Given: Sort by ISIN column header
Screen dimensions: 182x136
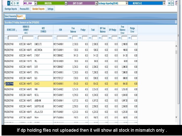Looking at the screenshot, I should [60, 30].
